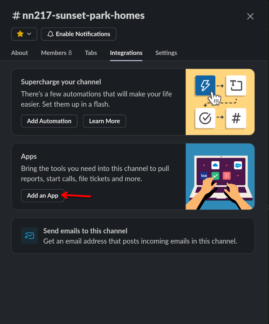Select the Integrations tab

click(126, 53)
